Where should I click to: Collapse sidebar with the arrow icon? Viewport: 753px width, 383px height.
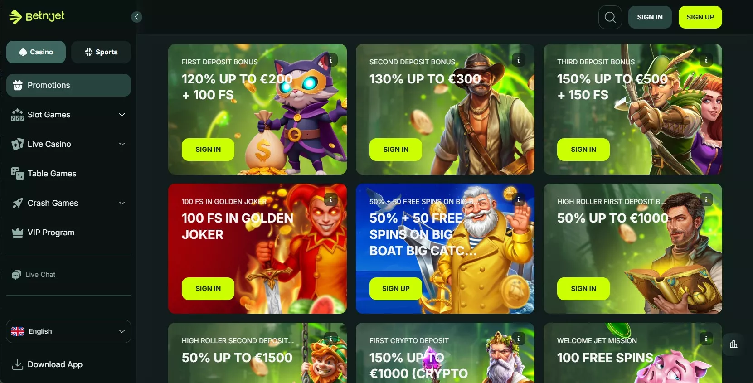tap(136, 17)
